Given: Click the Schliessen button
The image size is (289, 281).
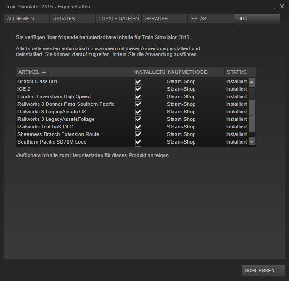Looking at the screenshot, I should pyautogui.click(x=263, y=271).
